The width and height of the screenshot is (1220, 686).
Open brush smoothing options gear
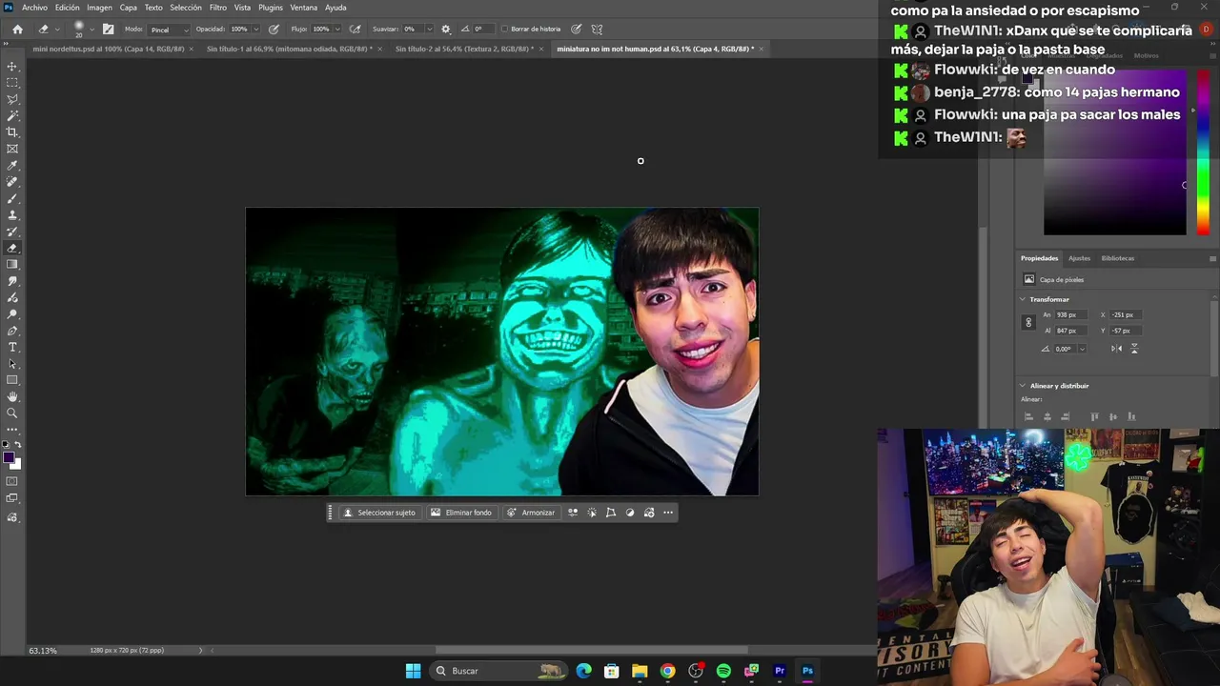pyautogui.click(x=445, y=29)
